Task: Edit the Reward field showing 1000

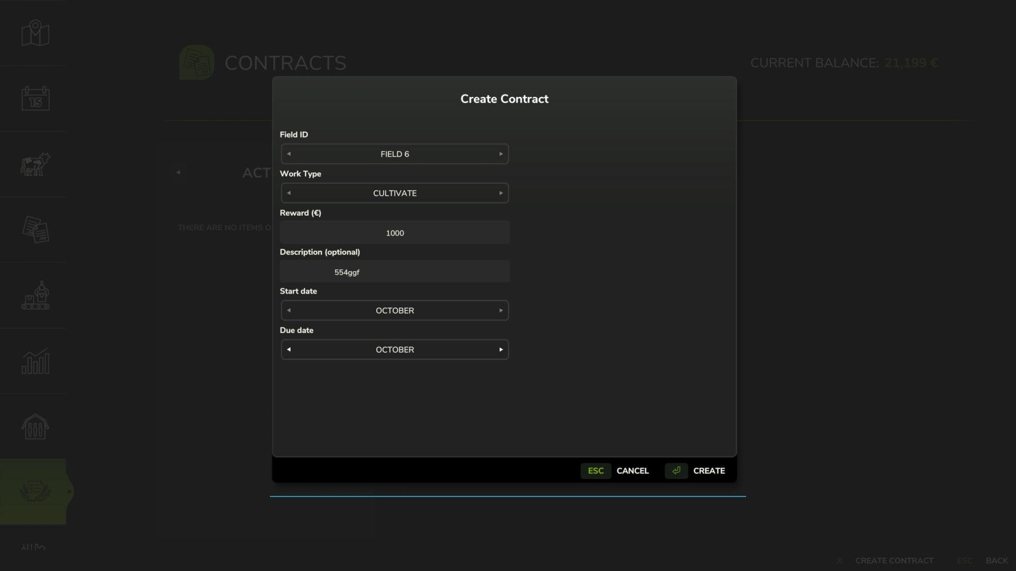Action: [x=394, y=233]
